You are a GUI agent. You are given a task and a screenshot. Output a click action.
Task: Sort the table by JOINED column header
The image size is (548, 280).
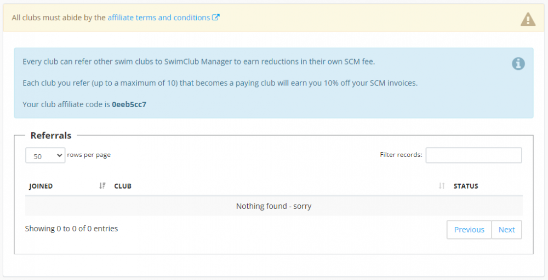click(x=41, y=186)
